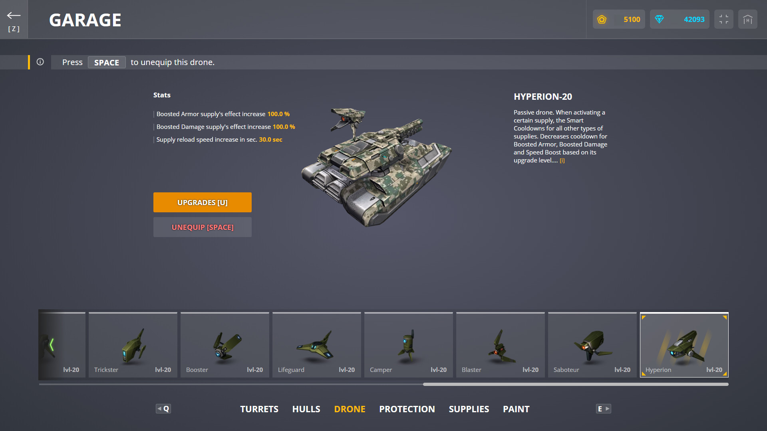Open the TURRETS tab
This screenshot has height=431, width=767.
click(259, 409)
